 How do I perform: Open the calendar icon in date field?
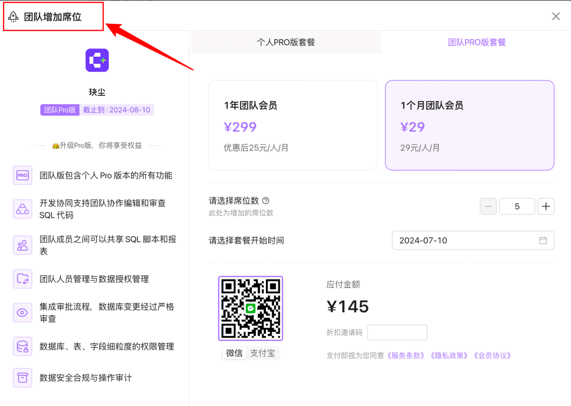coord(543,240)
